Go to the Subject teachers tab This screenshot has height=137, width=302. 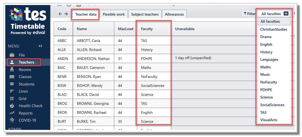(145, 14)
